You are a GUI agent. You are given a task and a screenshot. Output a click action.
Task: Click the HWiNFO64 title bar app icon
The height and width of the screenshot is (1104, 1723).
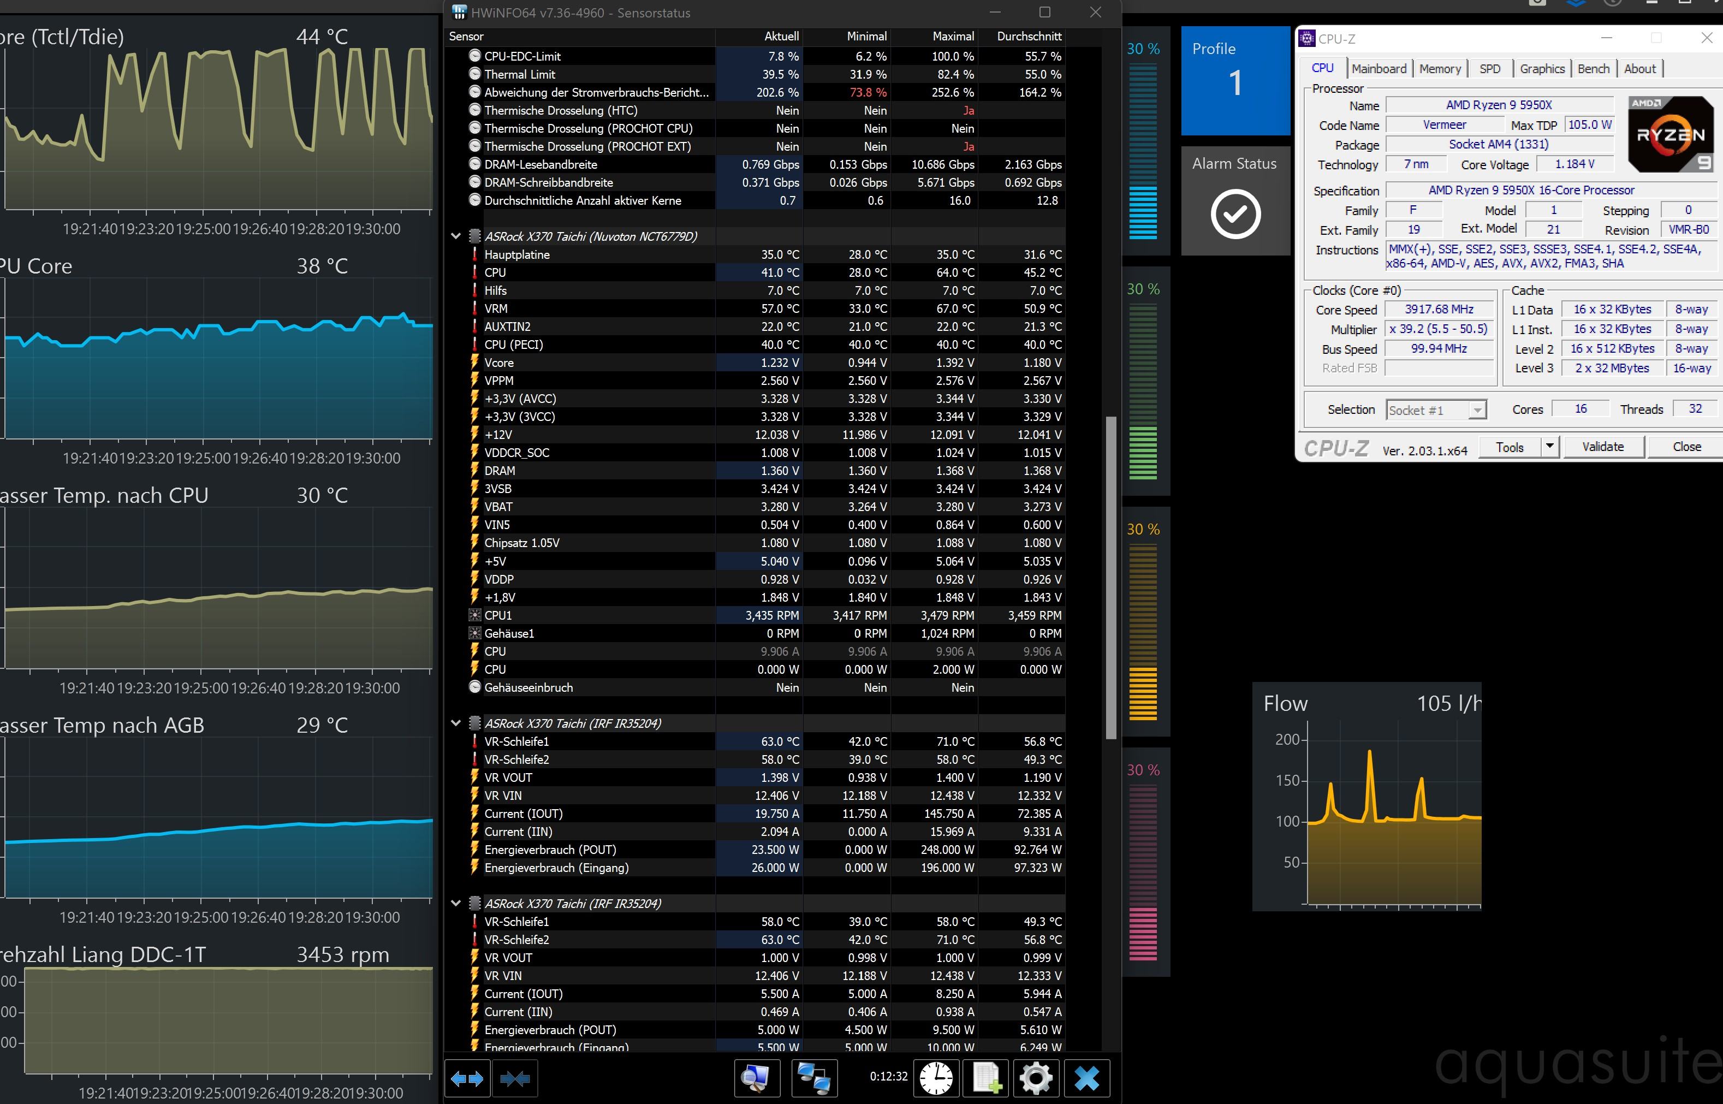[x=460, y=12]
